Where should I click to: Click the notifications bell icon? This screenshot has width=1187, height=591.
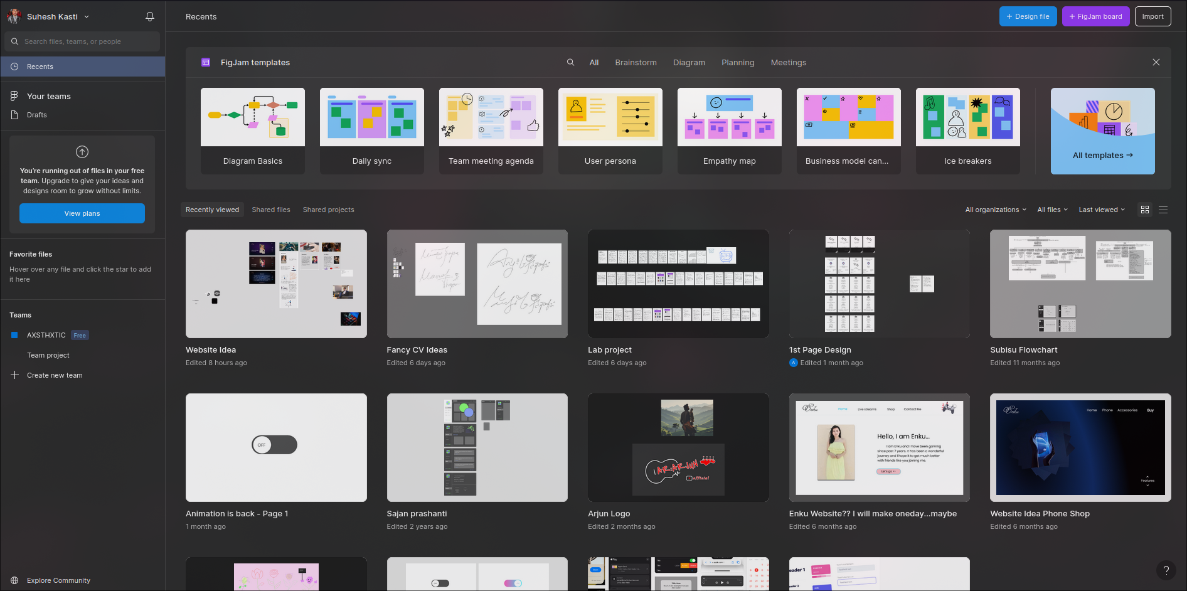click(x=150, y=17)
